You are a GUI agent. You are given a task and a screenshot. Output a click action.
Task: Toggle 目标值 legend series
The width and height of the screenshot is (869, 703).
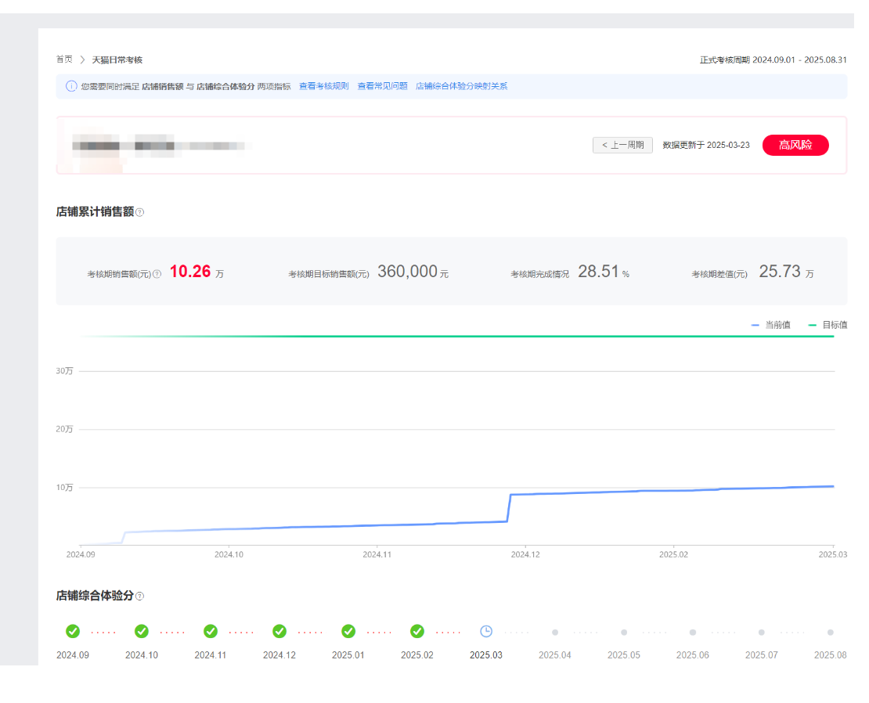click(x=828, y=325)
